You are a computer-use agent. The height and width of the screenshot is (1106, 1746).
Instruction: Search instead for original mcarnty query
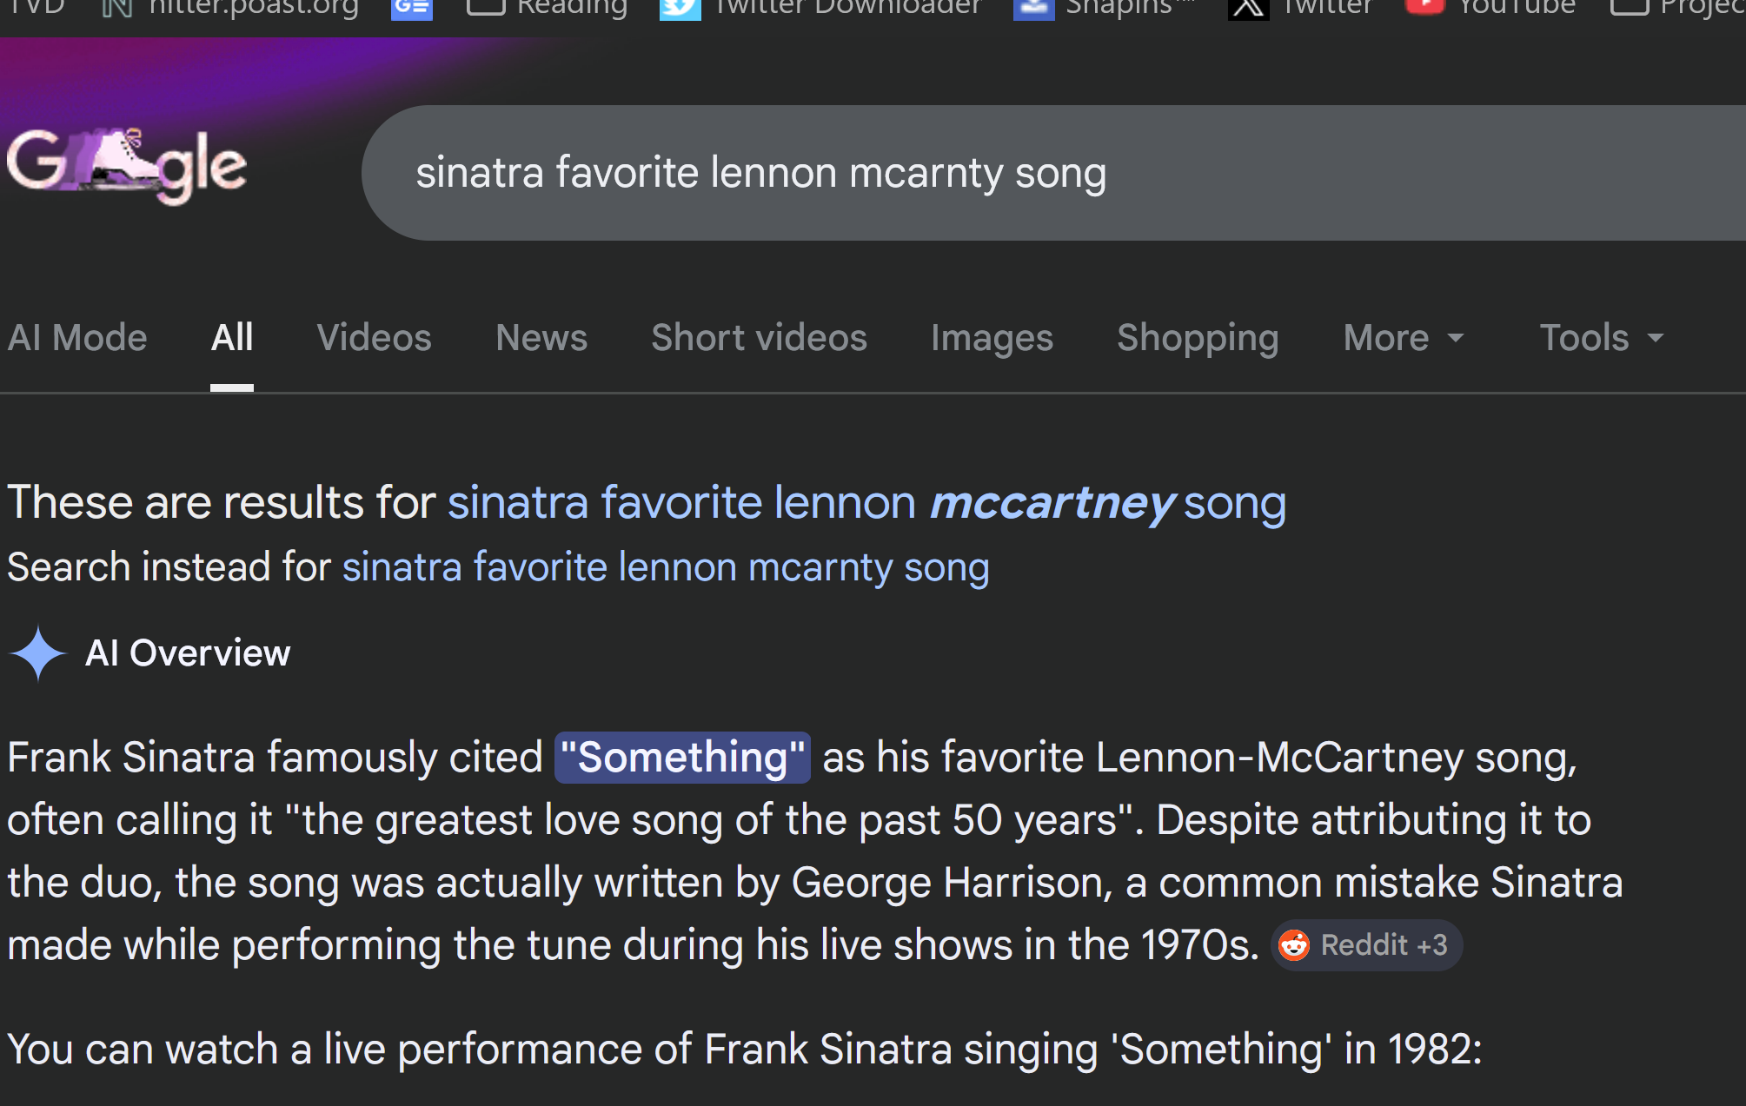coord(666,567)
